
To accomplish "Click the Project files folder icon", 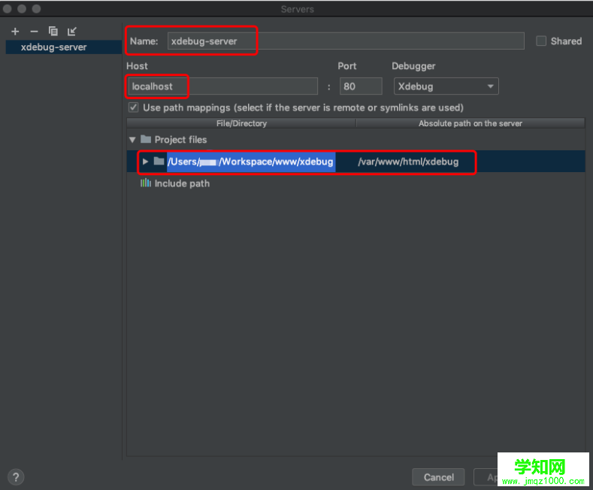I will (146, 139).
